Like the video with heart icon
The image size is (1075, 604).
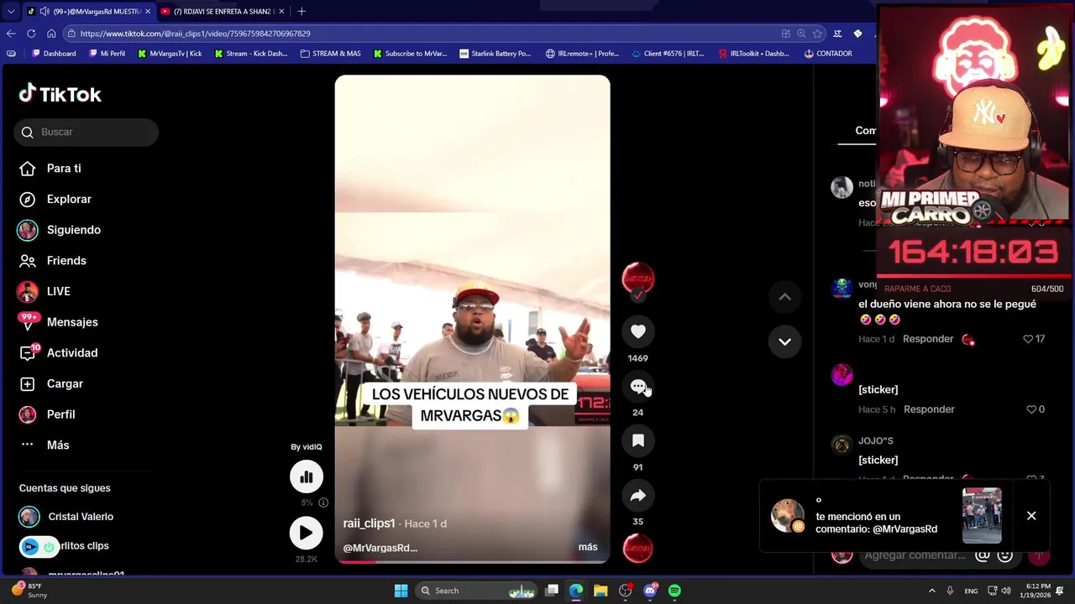point(638,331)
